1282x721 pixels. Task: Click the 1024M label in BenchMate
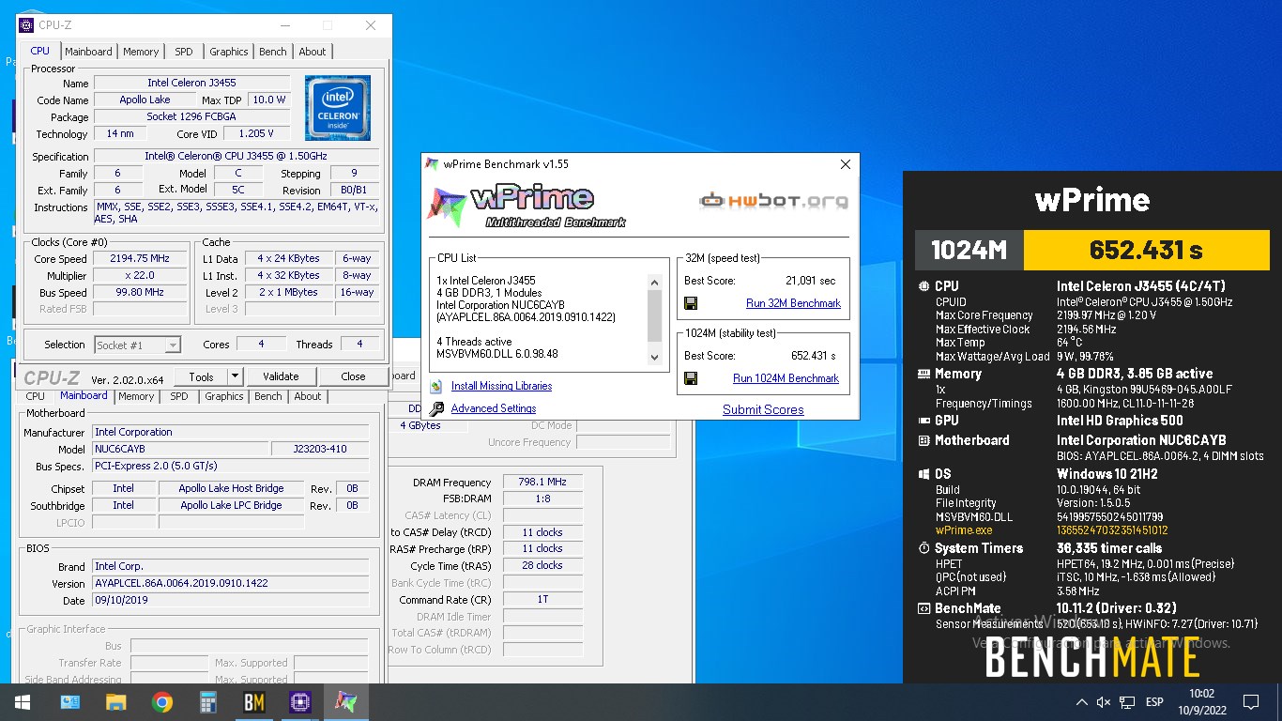(969, 250)
